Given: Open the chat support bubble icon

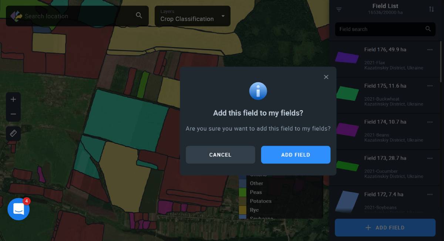Looking at the screenshot, I should click(x=18, y=209).
